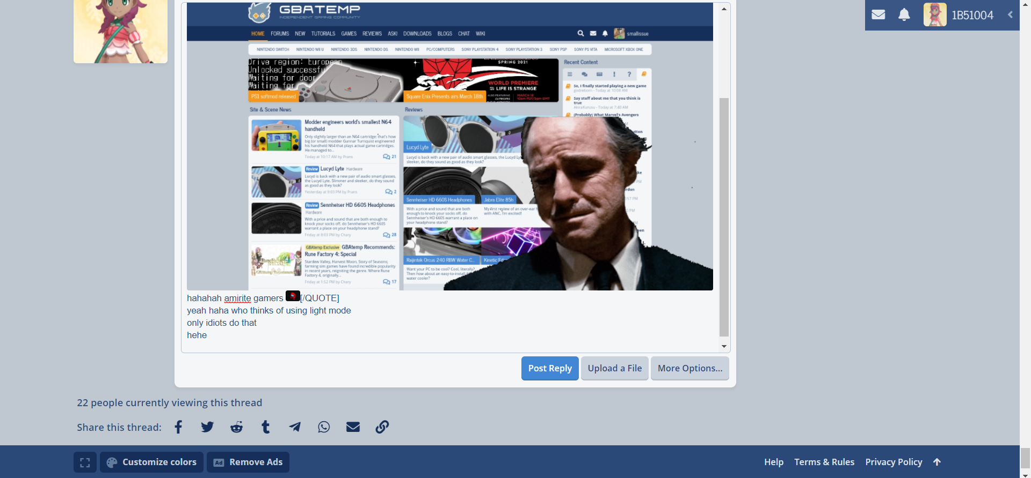Open the alerts bell icon
The width and height of the screenshot is (1031, 478).
pyautogui.click(x=904, y=14)
